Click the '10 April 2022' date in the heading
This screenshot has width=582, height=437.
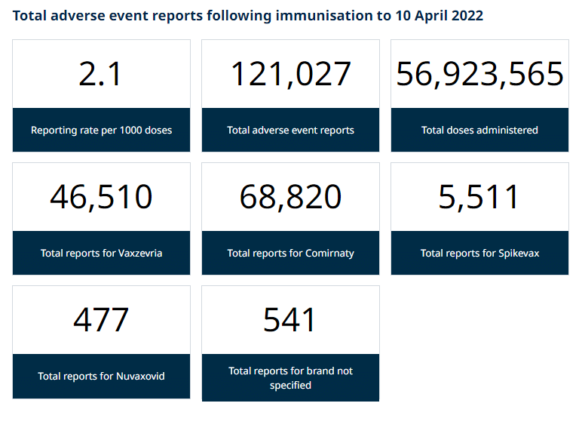[440, 16]
